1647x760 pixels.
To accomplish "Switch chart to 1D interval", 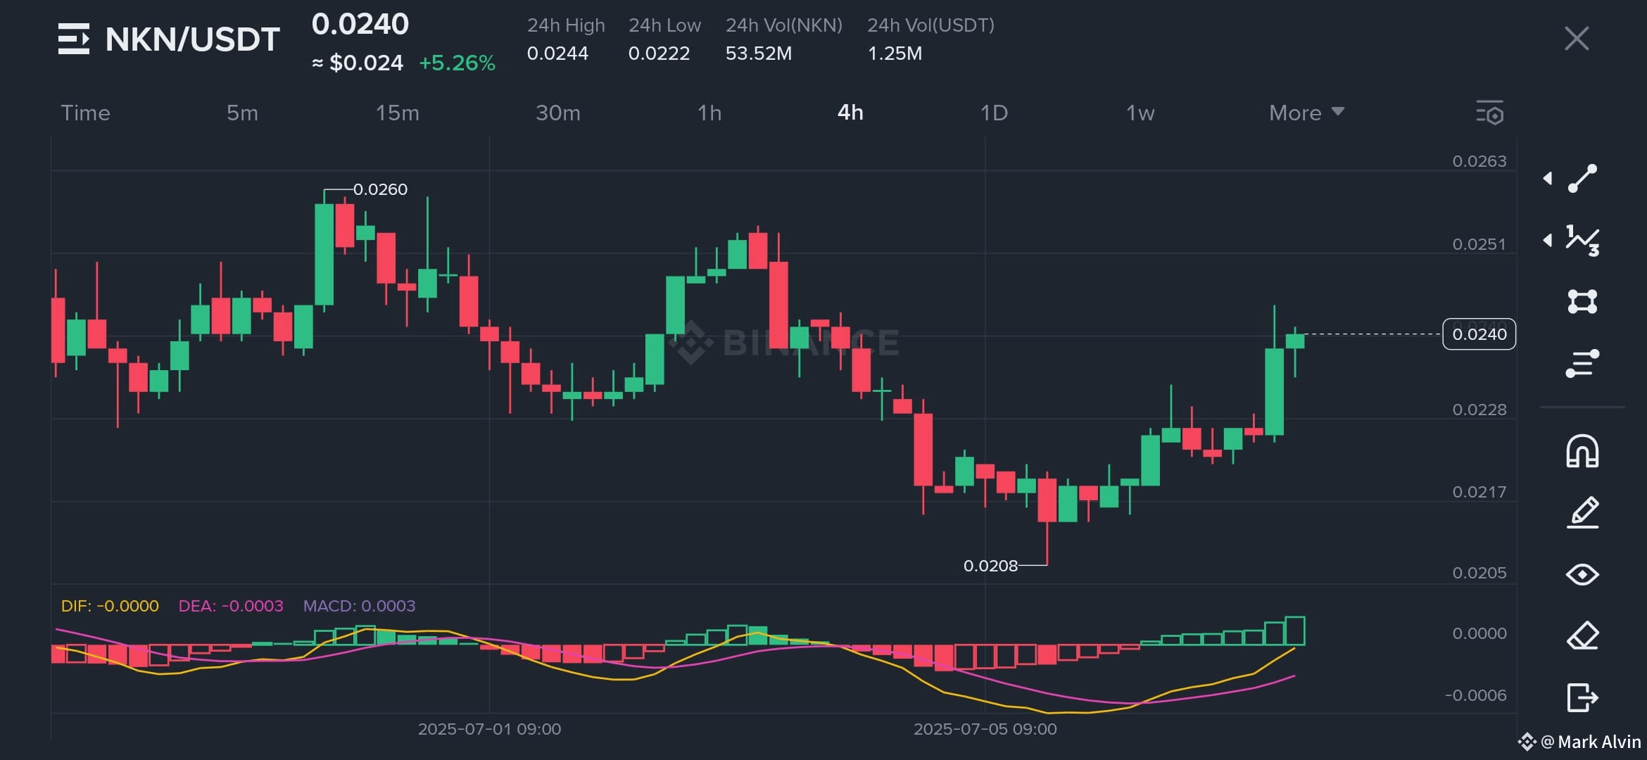I will [995, 113].
